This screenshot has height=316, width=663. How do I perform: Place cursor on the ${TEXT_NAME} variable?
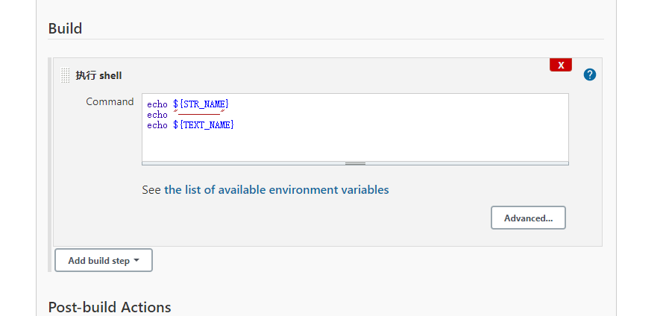(x=204, y=125)
